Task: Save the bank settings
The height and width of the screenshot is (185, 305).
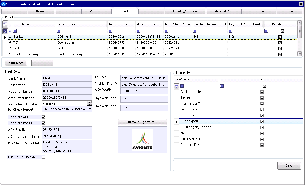Action: coord(289,166)
